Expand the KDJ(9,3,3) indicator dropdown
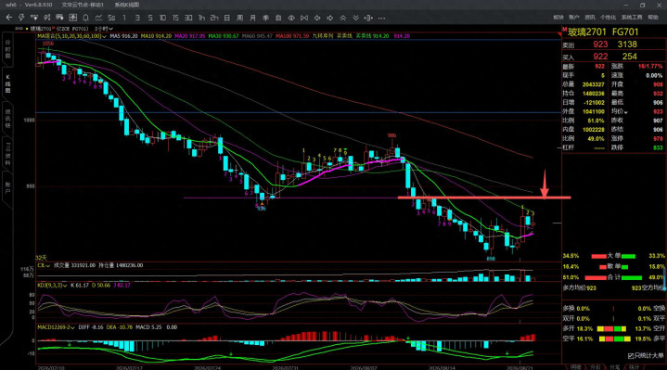Screen dimensions: 667x370 click(x=52, y=285)
